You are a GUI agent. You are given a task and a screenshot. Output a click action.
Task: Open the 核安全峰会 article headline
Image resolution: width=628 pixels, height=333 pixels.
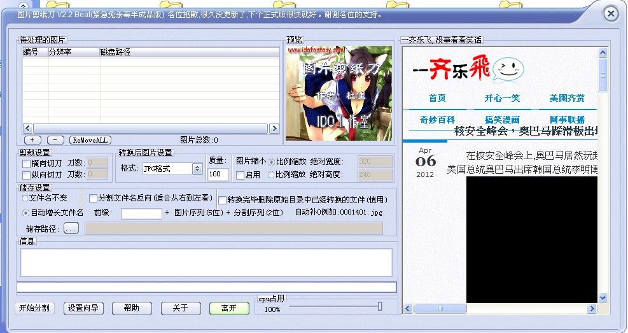click(x=526, y=131)
